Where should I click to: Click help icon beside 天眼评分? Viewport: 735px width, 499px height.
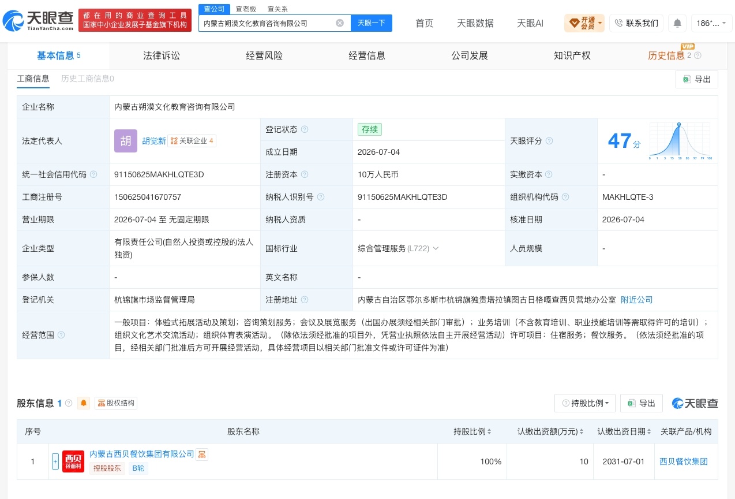pyautogui.click(x=549, y=141)
